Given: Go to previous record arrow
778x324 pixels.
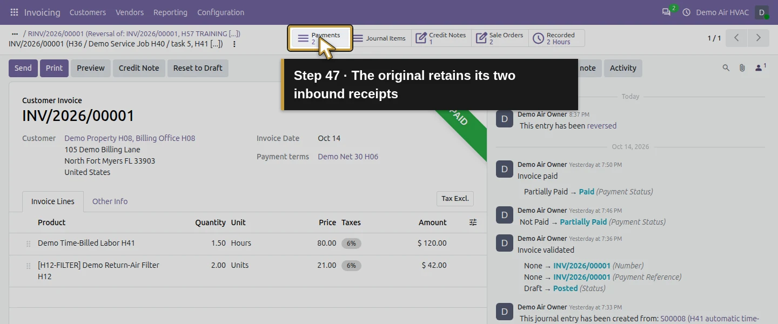Looking at the screenshot, I should (736, 38).
